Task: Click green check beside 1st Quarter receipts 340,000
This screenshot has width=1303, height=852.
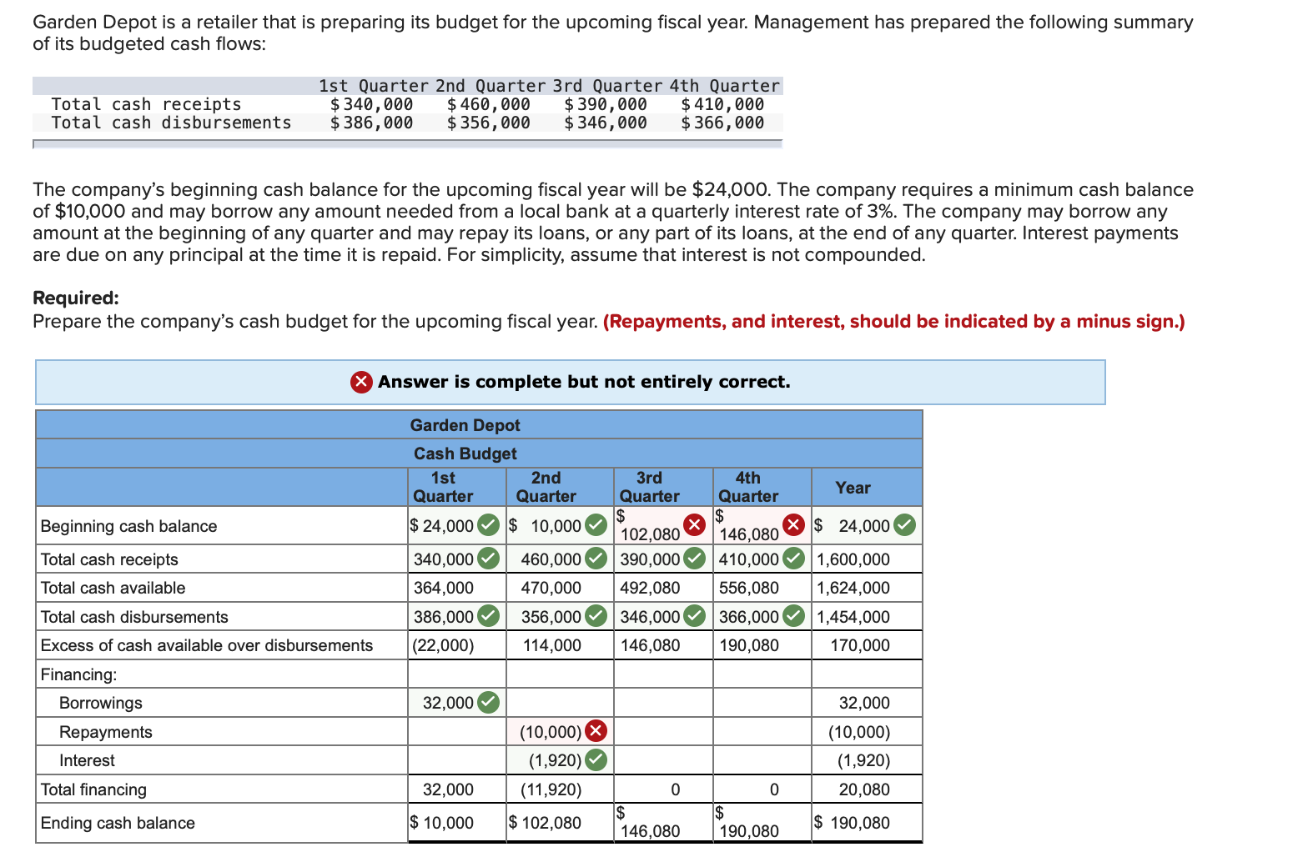Action: tap(488, 559)
